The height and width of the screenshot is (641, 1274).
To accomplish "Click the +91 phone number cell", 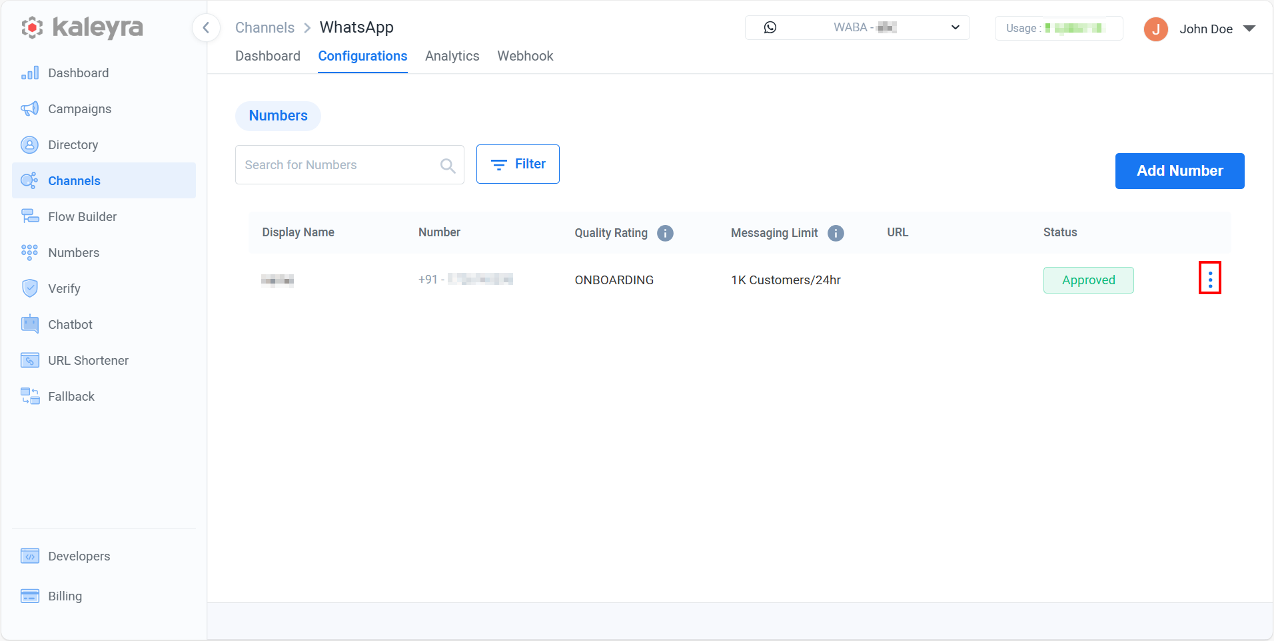I will point(466,280).
